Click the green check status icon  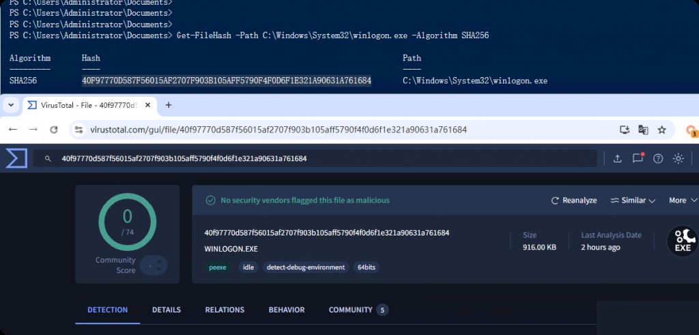point(210,201)
